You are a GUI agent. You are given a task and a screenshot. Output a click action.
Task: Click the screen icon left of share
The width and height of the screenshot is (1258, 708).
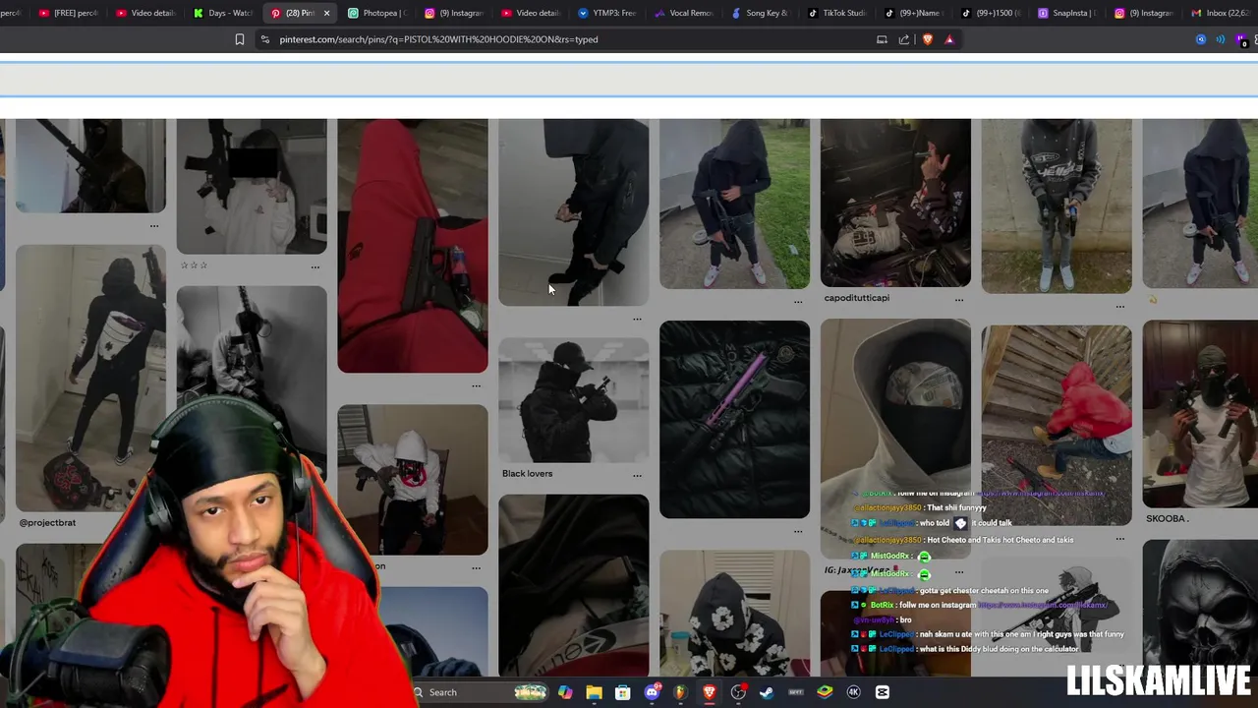click(882, 39)
